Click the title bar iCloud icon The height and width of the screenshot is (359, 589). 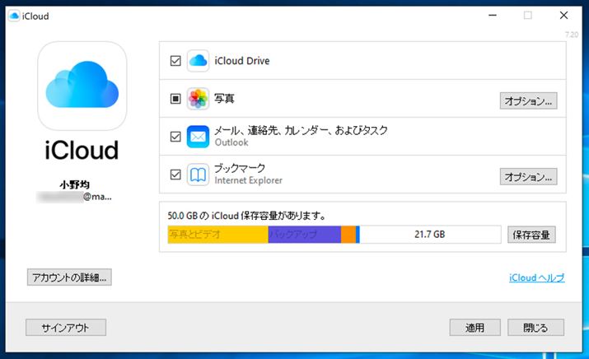pos(14,16)
